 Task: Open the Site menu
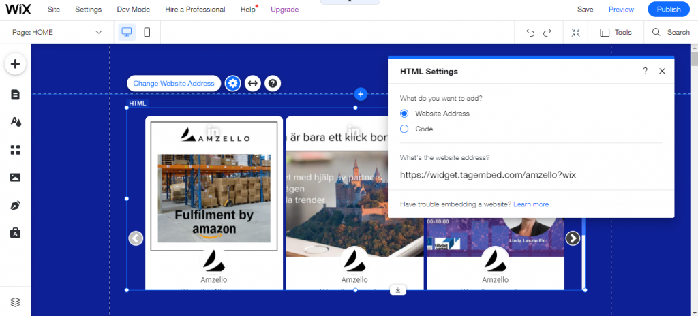point(53,10)
